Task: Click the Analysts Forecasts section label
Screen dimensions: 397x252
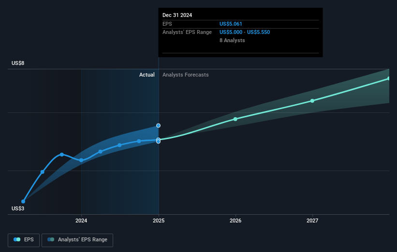Action: (x=186, y=75)
